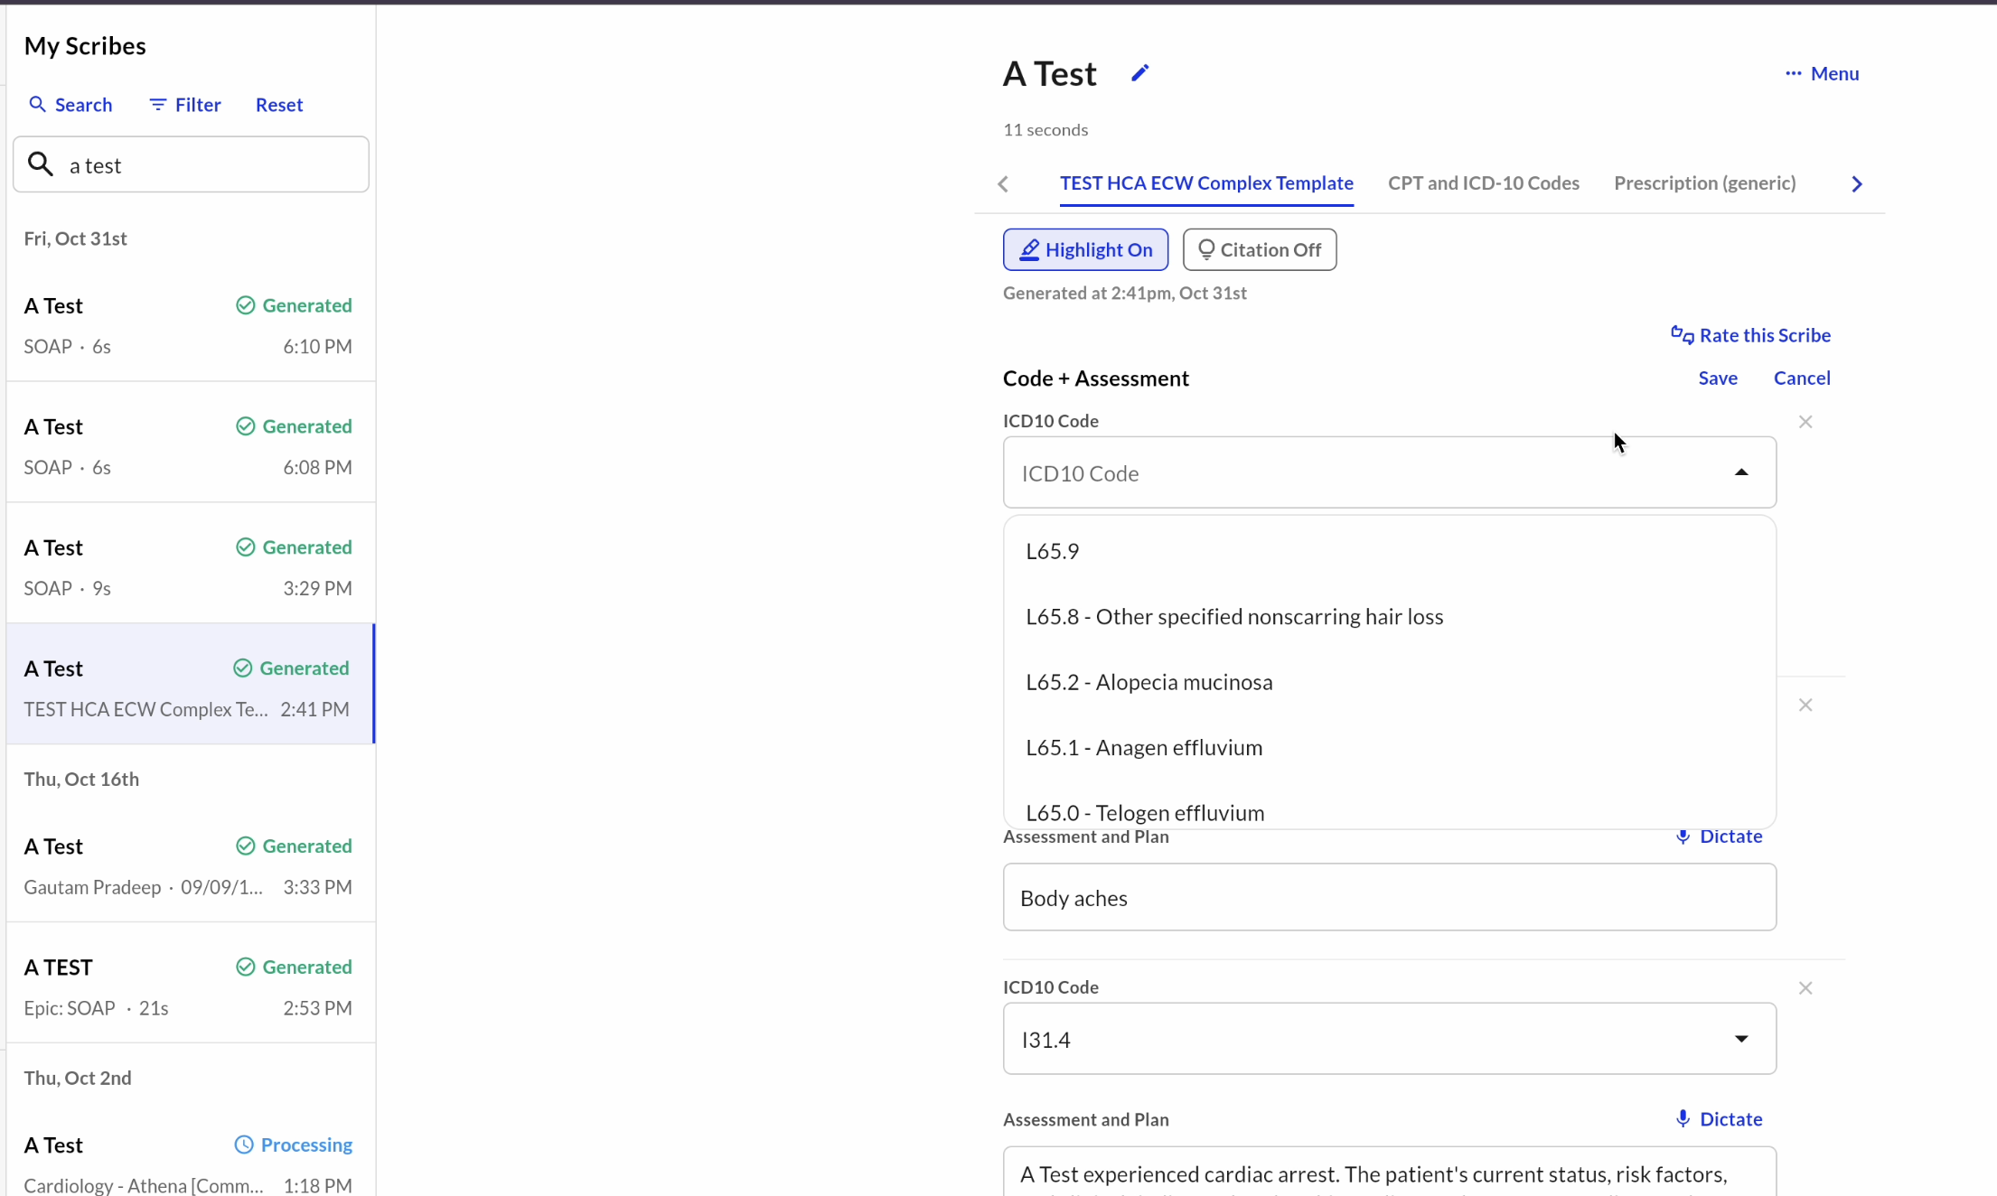This screenshot has width=1997, height=1196.
Task: Open the three-dot Menu
Action: 1822,74
